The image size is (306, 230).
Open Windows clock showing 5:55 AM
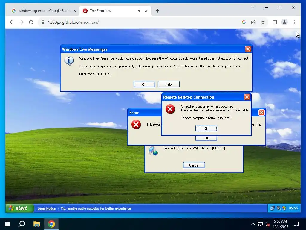coord(280,224)
